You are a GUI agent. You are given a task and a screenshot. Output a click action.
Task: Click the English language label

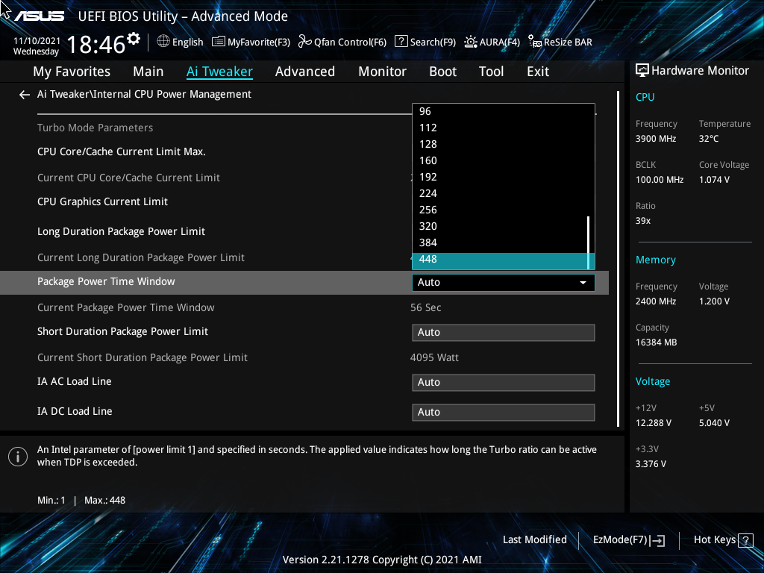click(x=187, y=43)
